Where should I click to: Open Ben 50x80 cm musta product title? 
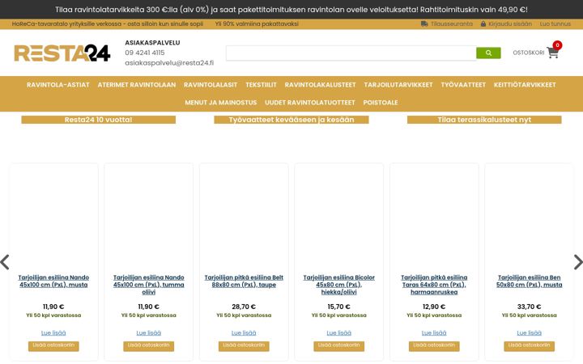pos(529,281)
